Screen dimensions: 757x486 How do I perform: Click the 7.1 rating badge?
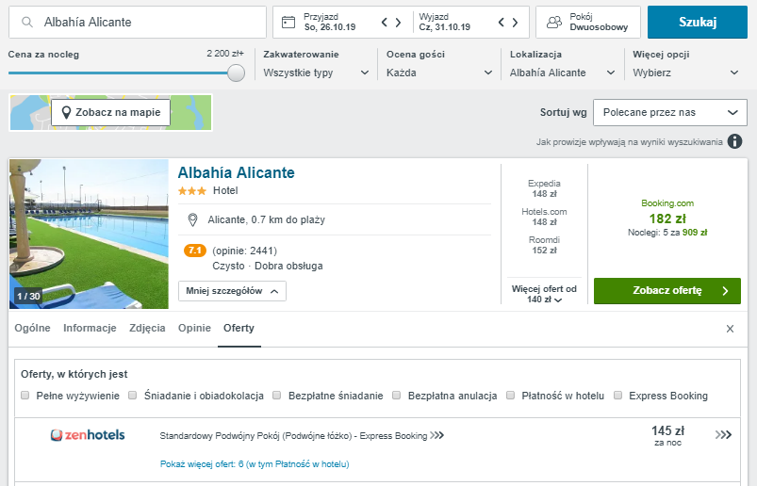point(195,251)
